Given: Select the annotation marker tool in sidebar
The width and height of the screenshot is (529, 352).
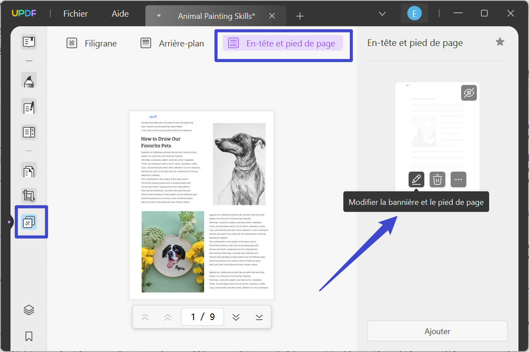Looking at the screenshot, I should click(x=29, y=80).
